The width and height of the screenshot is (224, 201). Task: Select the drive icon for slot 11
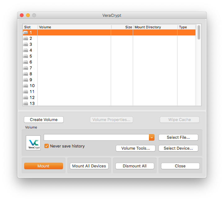point(25,92)
